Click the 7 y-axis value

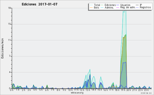pyautogui.click(x=10, y=56)
